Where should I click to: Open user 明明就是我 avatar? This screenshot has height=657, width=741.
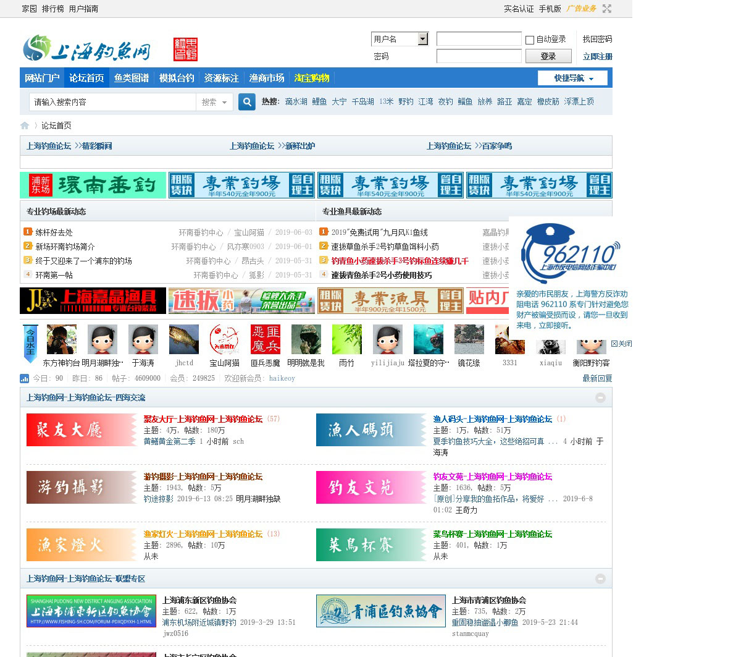(x=306, y=339)
